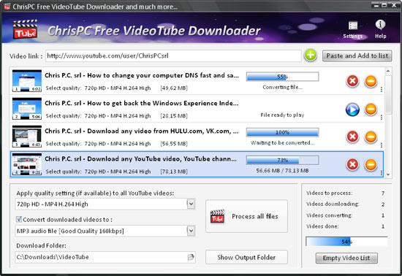Screen dimensions: 402x276
Task: Cancel the DNS video conversion with red X
Action: [x=352, y=81]
